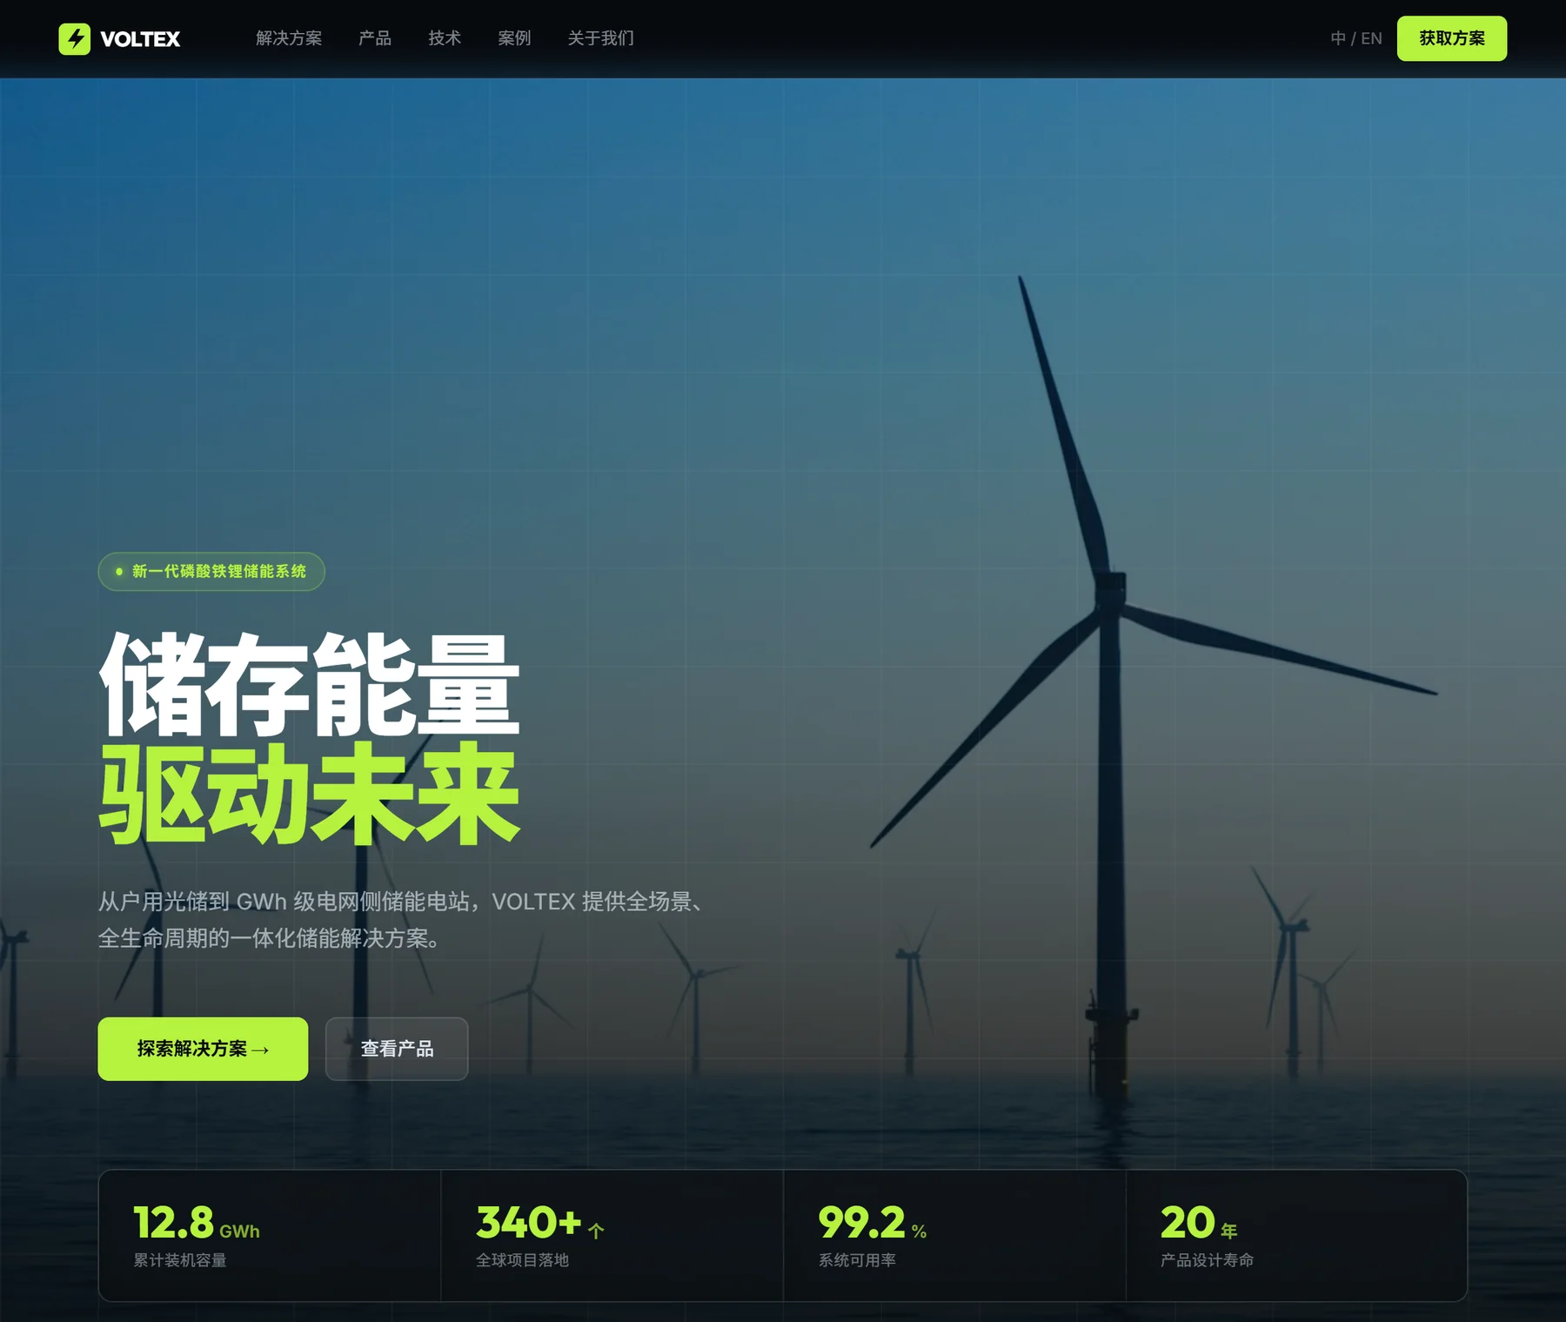Click the paragraph starting 从户用光储到 GWh

(x=402, y=920)
